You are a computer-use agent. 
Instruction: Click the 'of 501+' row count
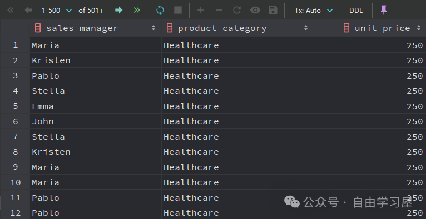(x=91, y=11)
